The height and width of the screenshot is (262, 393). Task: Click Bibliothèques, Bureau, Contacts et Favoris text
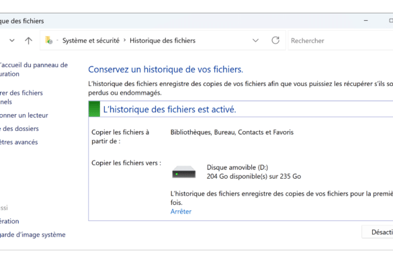click(x=232, y=132)
